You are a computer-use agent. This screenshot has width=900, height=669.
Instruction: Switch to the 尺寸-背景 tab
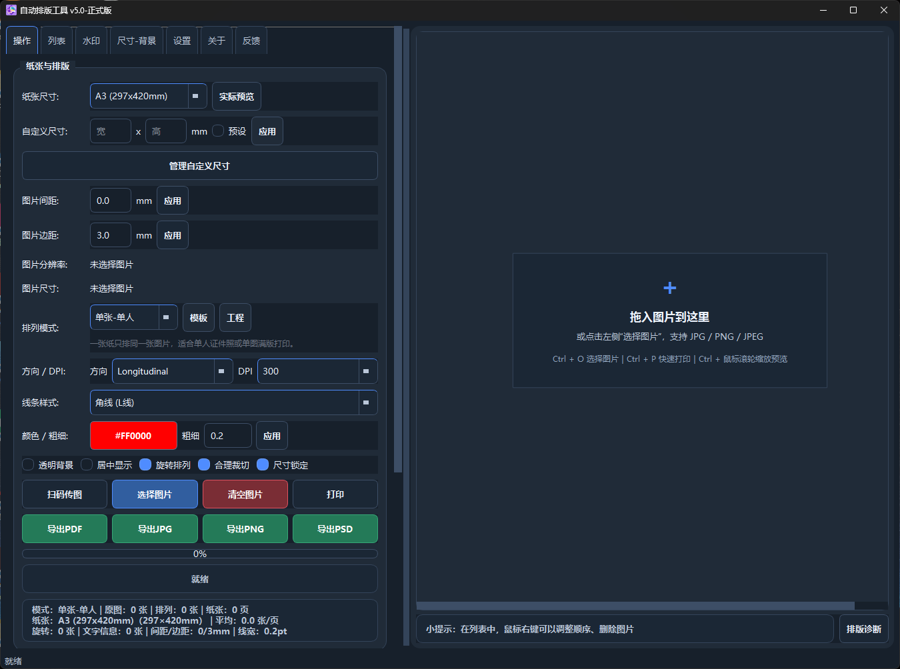pos(137,41)
